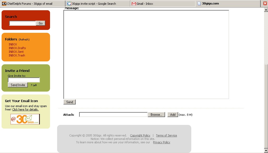This screenshot has width=268, height=153.
Task: Click the ChiefDelphi 47 favicon
Action: [x=4, y=4]
